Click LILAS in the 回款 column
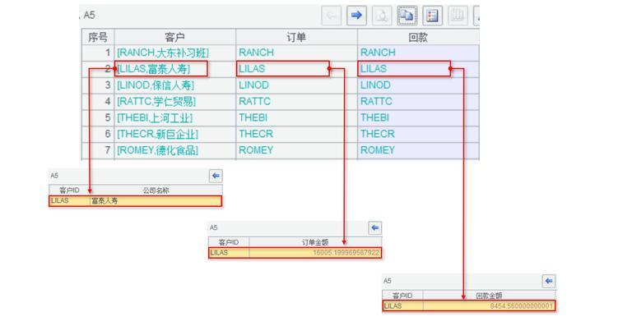 pyautogui.click(x=418, y=69)
